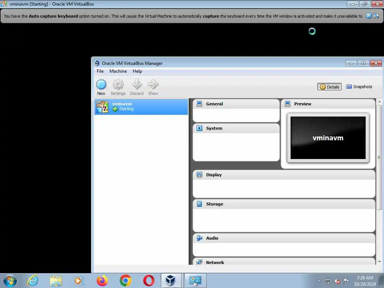384x288 pixels.
Task: Minimize the VirtualBox Manager window
Action: pyautogui.click(x=351, y=63)
